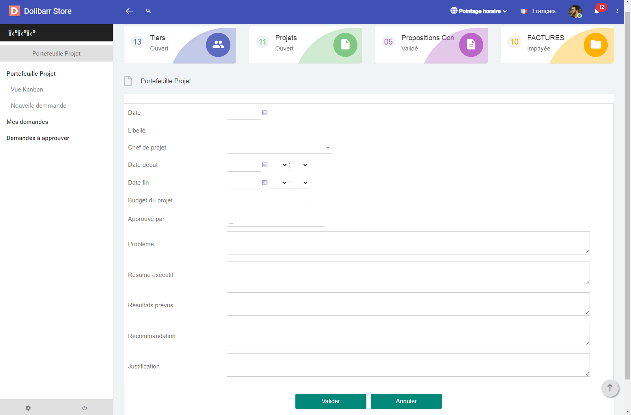This screenshot has width=631, height=415.
Task: Open notifications bell with 12 badge
Action: coord(597,11)
